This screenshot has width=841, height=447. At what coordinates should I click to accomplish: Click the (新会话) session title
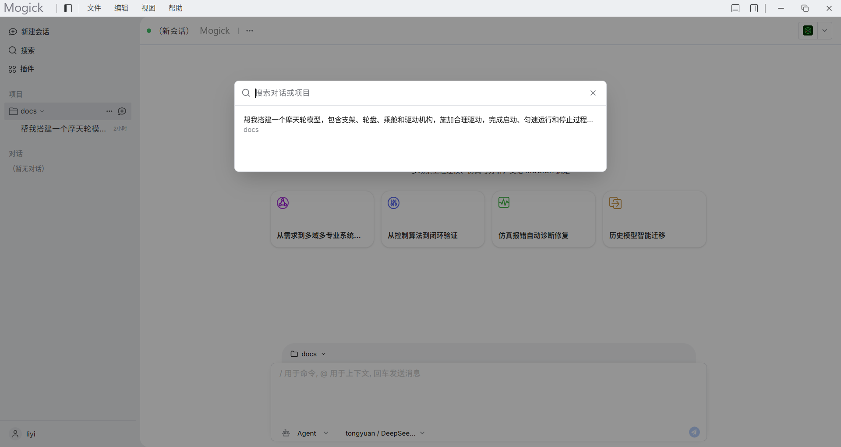click(x=174, y=31)
